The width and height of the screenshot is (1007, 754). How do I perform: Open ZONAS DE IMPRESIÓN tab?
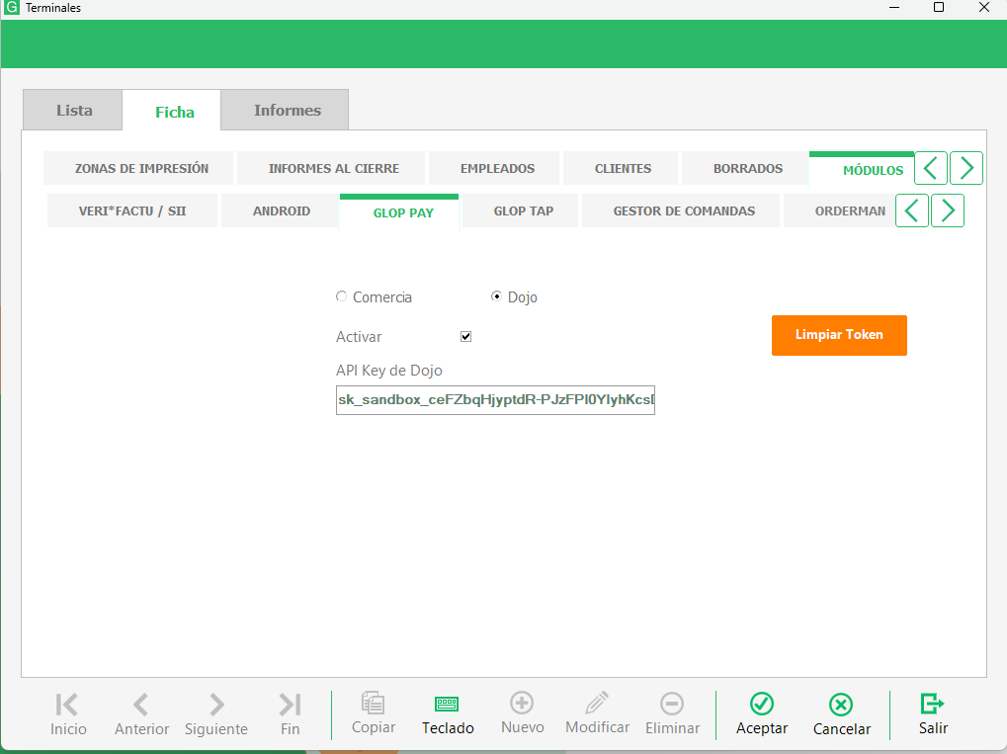tap(138, 168)
